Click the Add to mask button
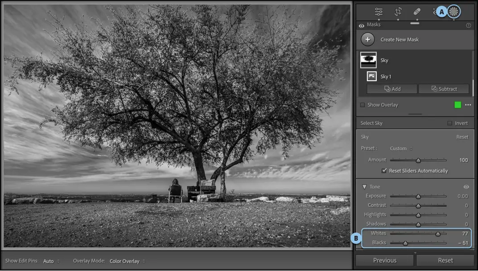This screenshot has height=271, width=478. coord(392,89)
